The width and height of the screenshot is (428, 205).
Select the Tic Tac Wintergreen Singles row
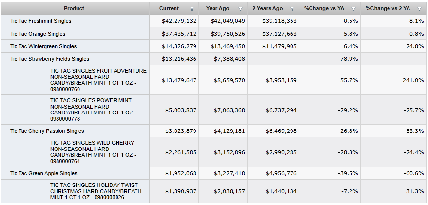coord(43,46)
